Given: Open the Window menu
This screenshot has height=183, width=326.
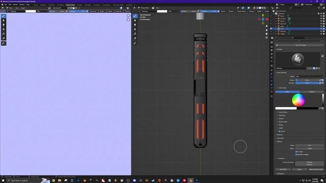Looking at the screenshot, I should tap(22, 5).
